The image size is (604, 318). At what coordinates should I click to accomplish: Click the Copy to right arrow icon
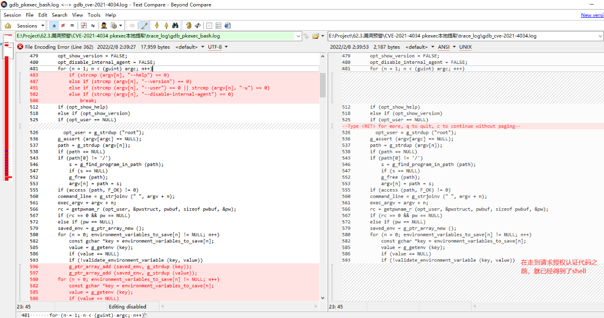pyautogui.click(x=132, y=25)
